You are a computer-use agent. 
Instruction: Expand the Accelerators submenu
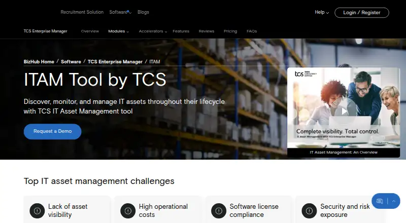click(x=153, y=31)
